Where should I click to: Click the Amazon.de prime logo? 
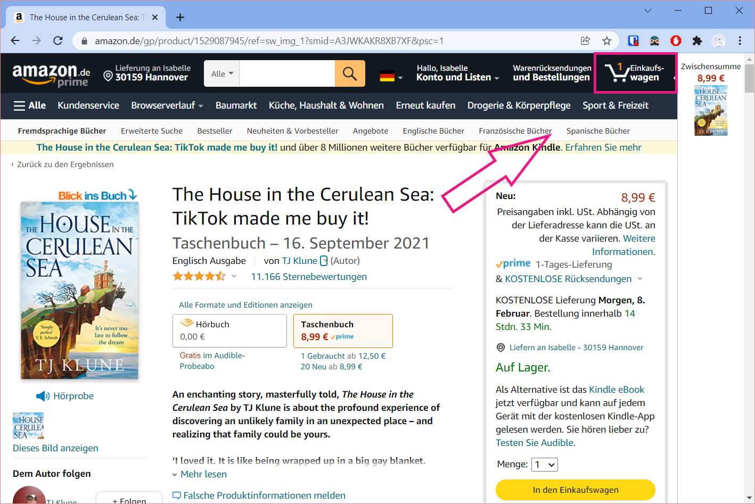pos(51,75)
